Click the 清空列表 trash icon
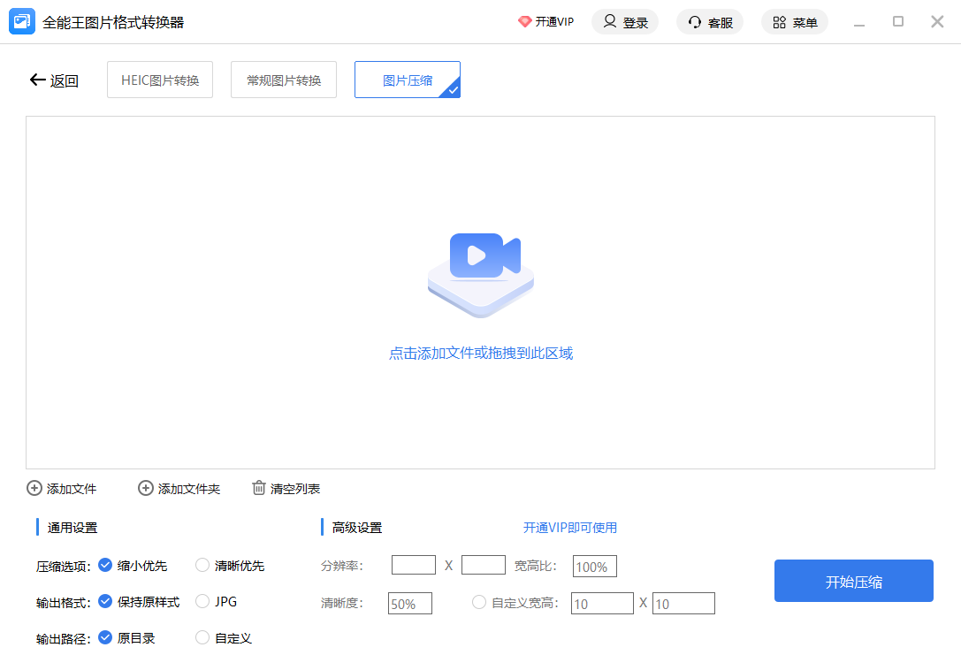 point(259,488)
